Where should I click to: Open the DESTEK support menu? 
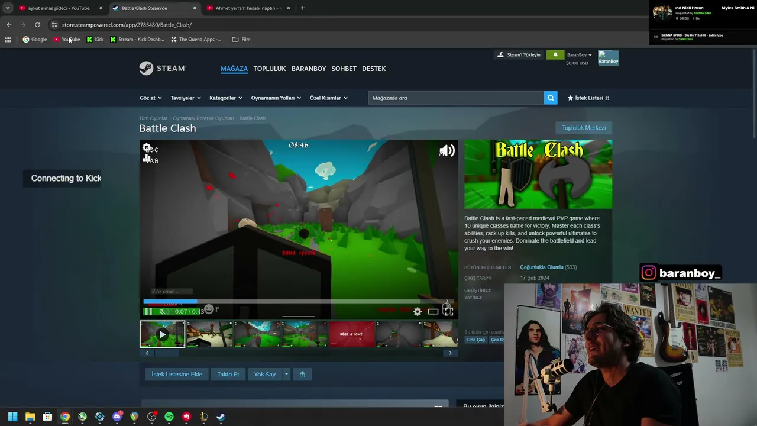pos(374,69)
